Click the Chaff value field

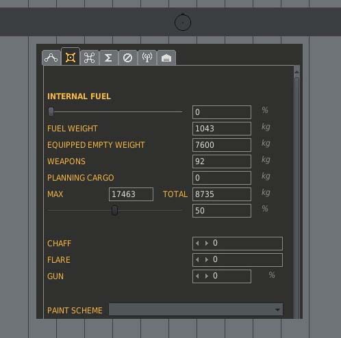(x=238, y=244)
